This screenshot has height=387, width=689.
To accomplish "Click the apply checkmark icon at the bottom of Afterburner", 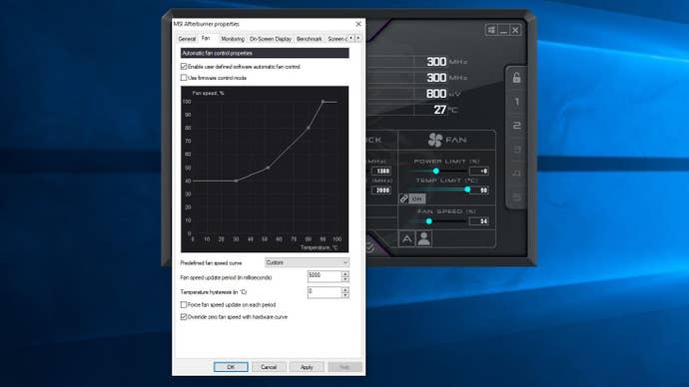I will click(x=370, y=247).
